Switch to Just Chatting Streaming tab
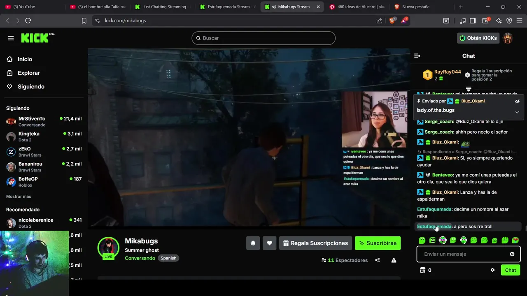Screen dimensions: 527x296 [x=163, y=7]
